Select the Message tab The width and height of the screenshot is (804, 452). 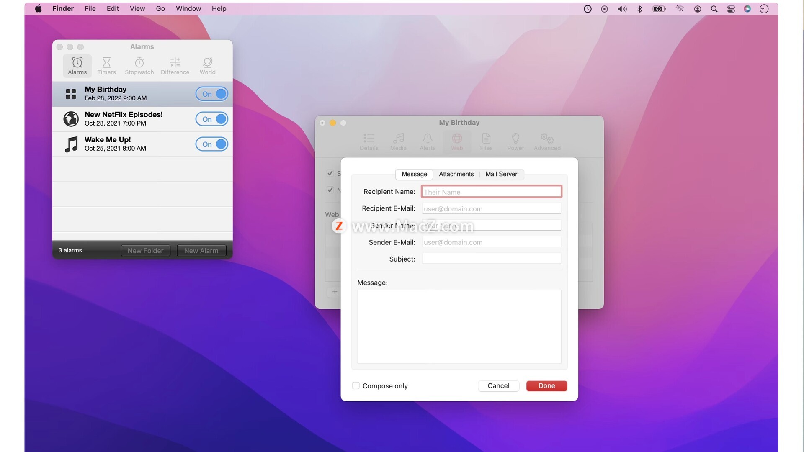coord(414,174)
